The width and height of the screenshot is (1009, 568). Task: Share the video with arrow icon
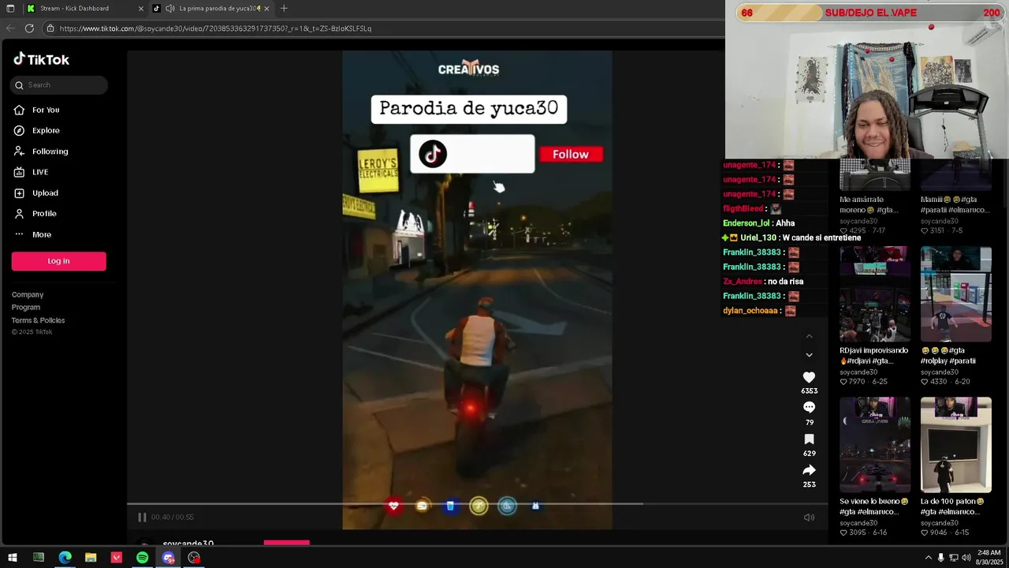pyautogui.click(x=809, y=470)
